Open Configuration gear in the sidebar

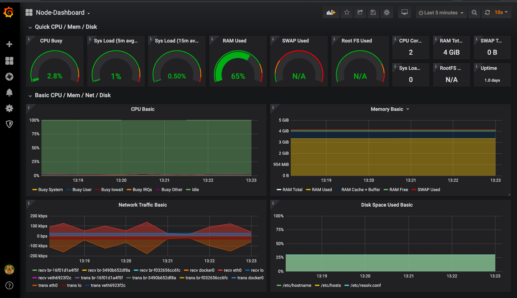pyautogui.click(x=9, y=108)
